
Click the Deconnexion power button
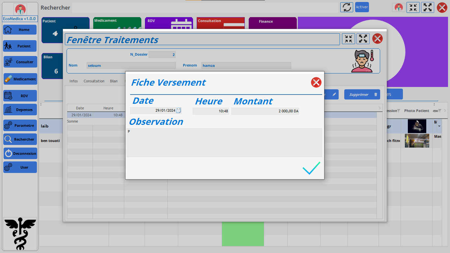20,154
